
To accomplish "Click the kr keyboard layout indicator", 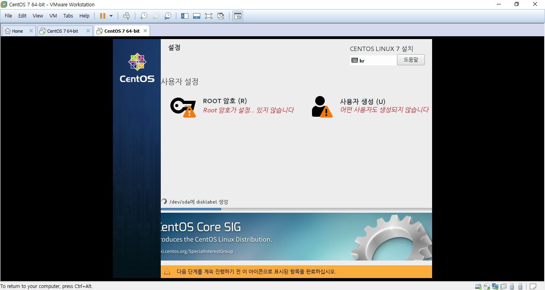I will pos(373,61).
